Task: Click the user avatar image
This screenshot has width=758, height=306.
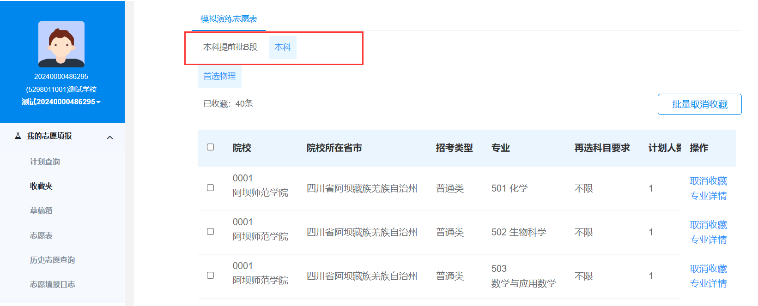Action: (61, 44)
